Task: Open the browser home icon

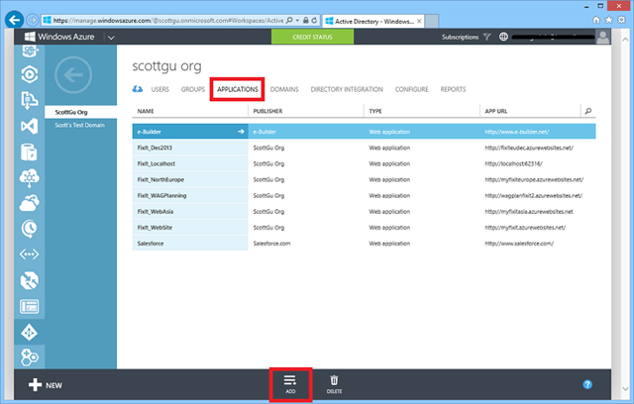Action: [596, 20]
